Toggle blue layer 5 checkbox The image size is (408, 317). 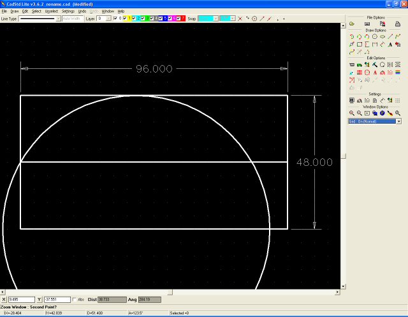click(161, 18)
